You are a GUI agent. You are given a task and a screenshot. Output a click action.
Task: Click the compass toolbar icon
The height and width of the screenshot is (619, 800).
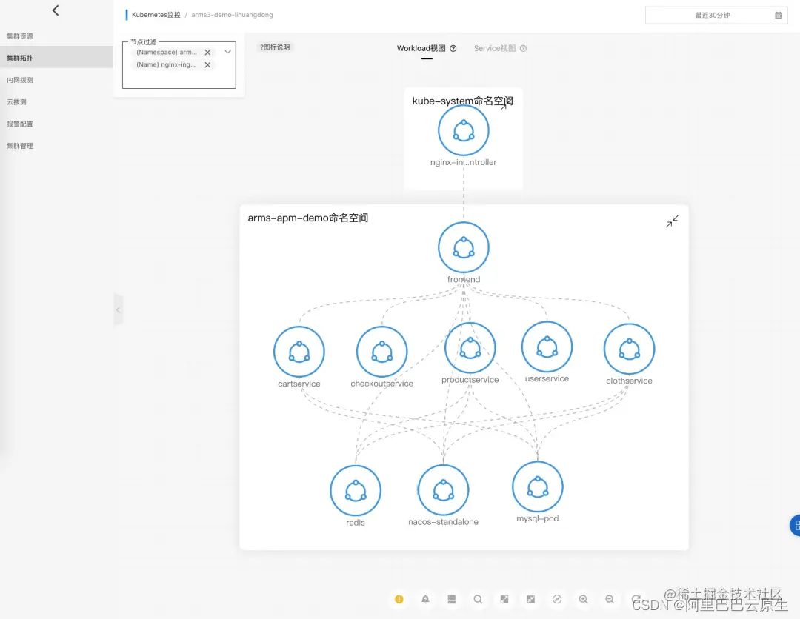coord(557,599)
